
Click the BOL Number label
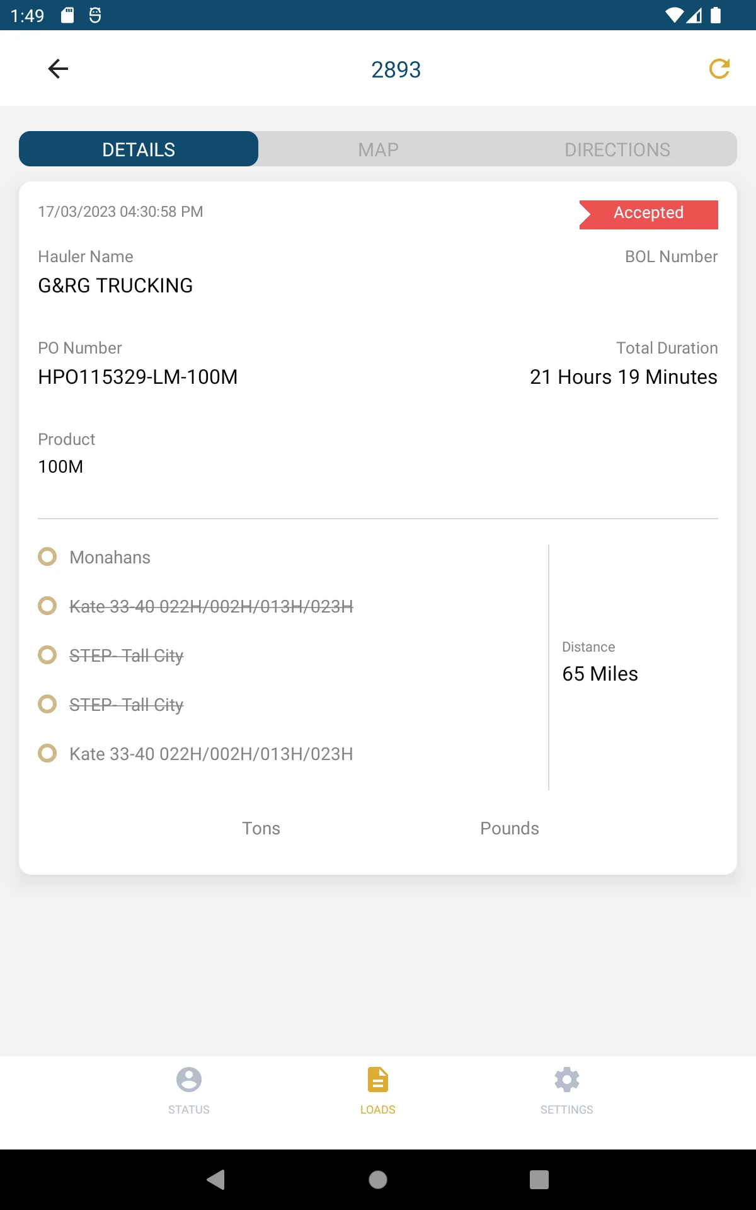point(672,256)
